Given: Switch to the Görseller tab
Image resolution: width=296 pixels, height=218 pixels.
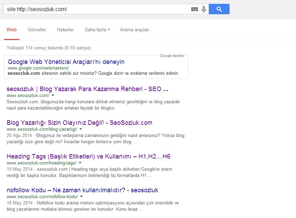Looking at the screenshot, I should click(37, 30).
